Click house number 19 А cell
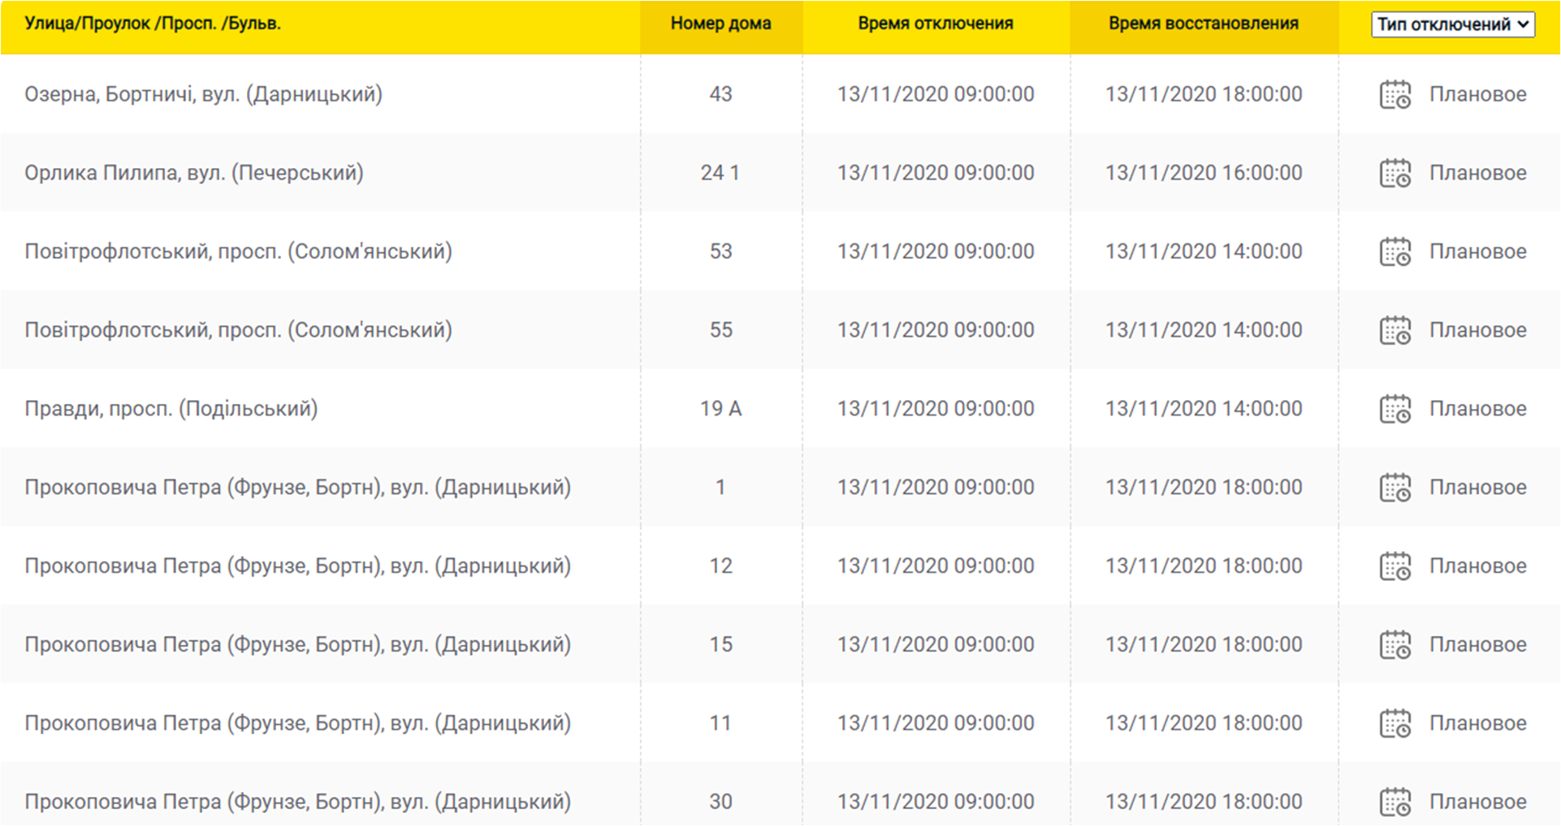1561x826 pixels. [x=720, y=409]
